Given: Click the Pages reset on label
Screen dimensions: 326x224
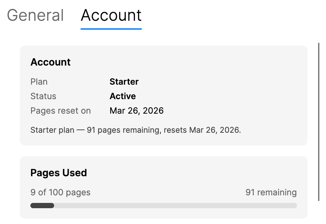Looking at the screenshot, I should 60,111.
